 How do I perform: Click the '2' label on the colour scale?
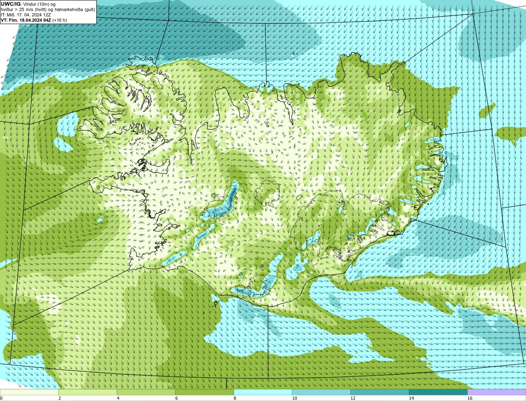tap(60, 398)
